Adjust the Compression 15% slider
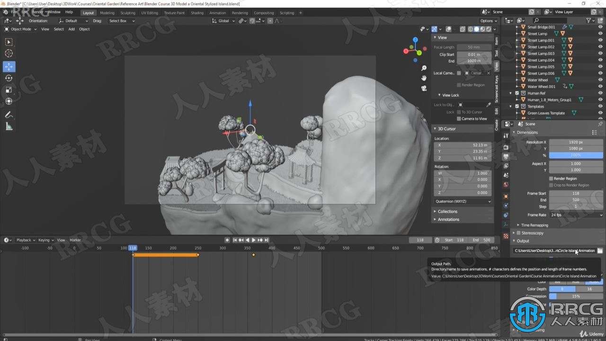The image size is (606, 341). (x=576, y=296)
